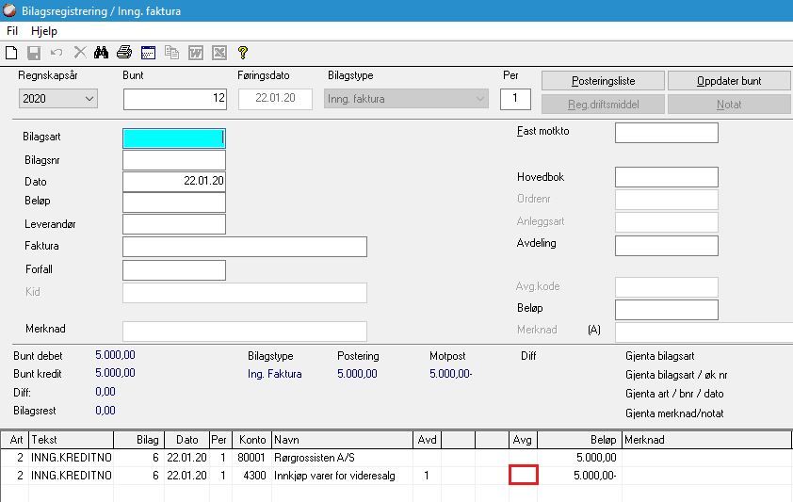Click the Bunt input field showing 12
Viewport: 793px width, 502px height.
(175, 99)
